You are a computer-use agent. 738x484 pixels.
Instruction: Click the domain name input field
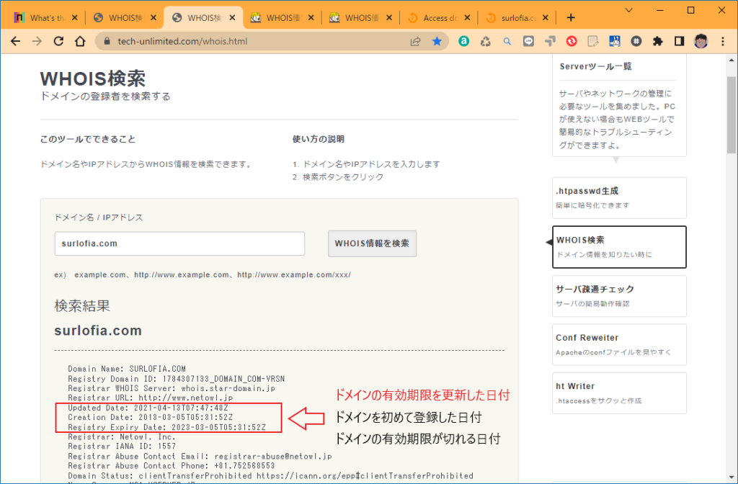179,243
